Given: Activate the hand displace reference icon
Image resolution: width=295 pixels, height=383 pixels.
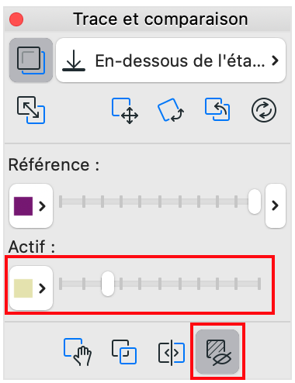Looking at the screenshot, I should (x=78, y=352).
